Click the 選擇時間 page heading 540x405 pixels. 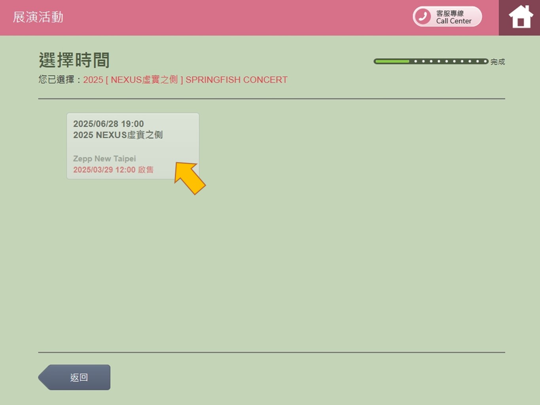(x=74, y=60)
